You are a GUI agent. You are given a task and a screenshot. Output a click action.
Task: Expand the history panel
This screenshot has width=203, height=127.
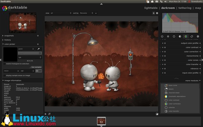point(9,40)
